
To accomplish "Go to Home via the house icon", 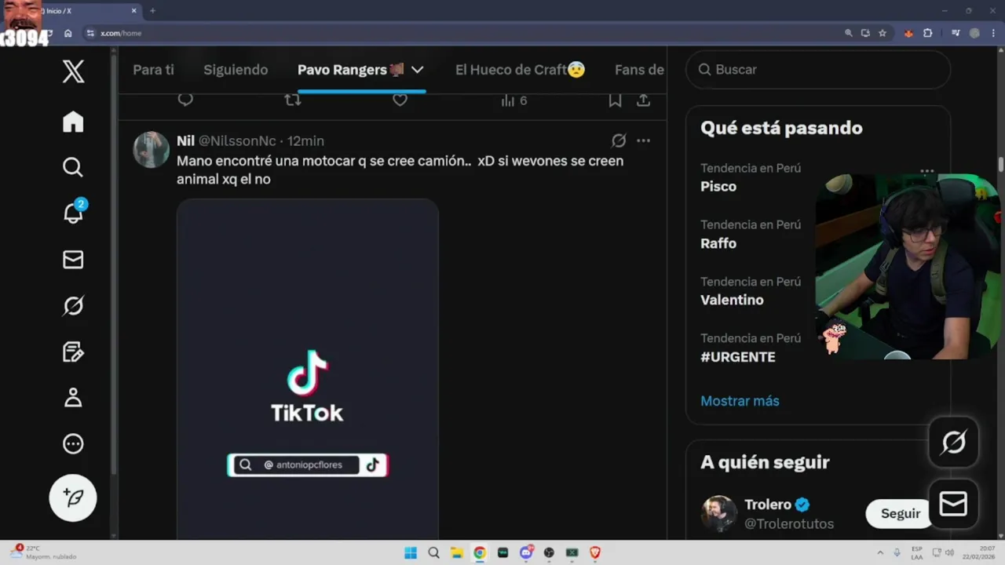I will [73, 122].
